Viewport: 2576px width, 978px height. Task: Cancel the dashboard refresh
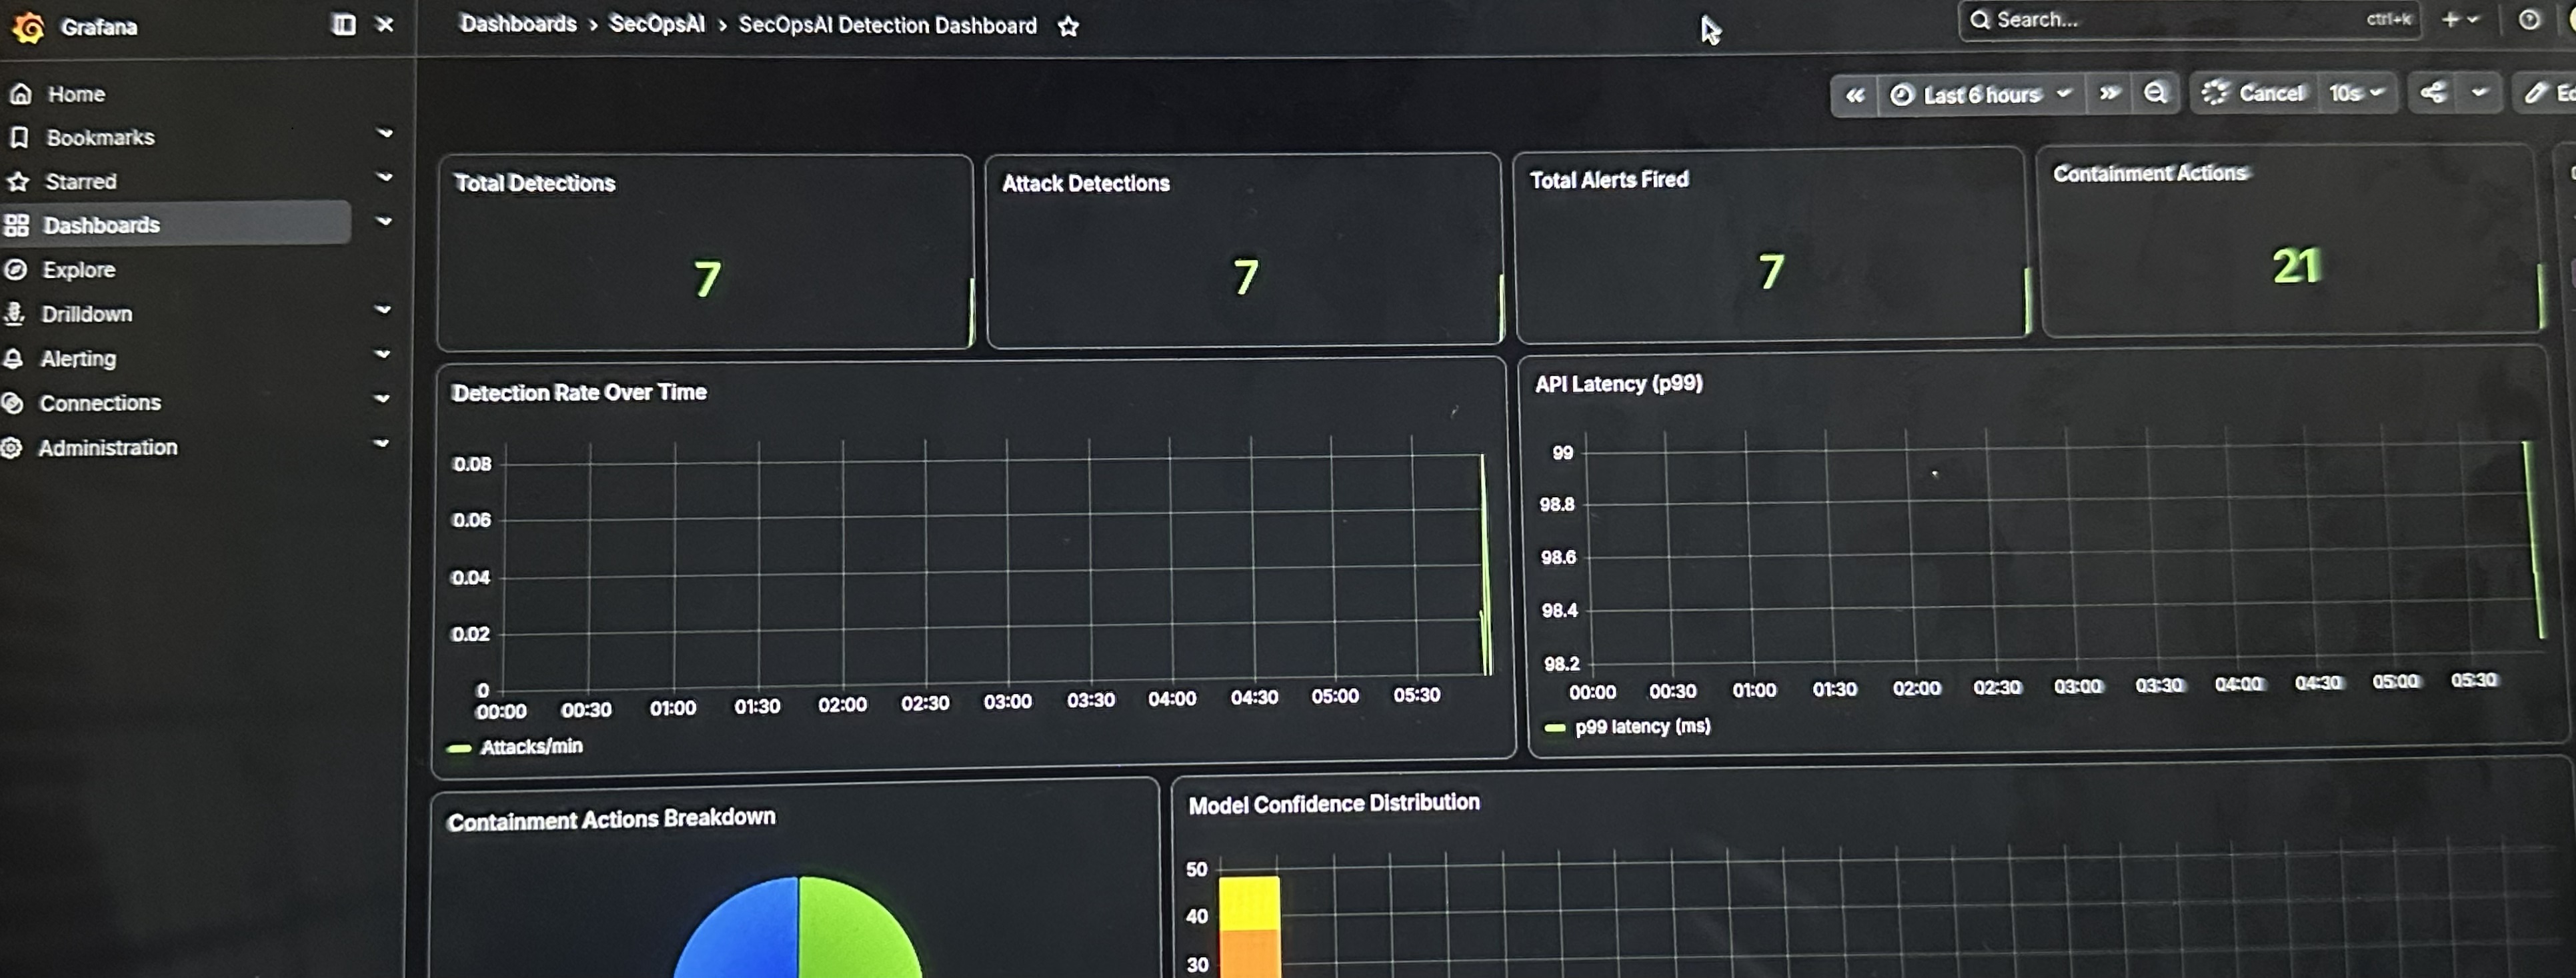[2254, 93]
